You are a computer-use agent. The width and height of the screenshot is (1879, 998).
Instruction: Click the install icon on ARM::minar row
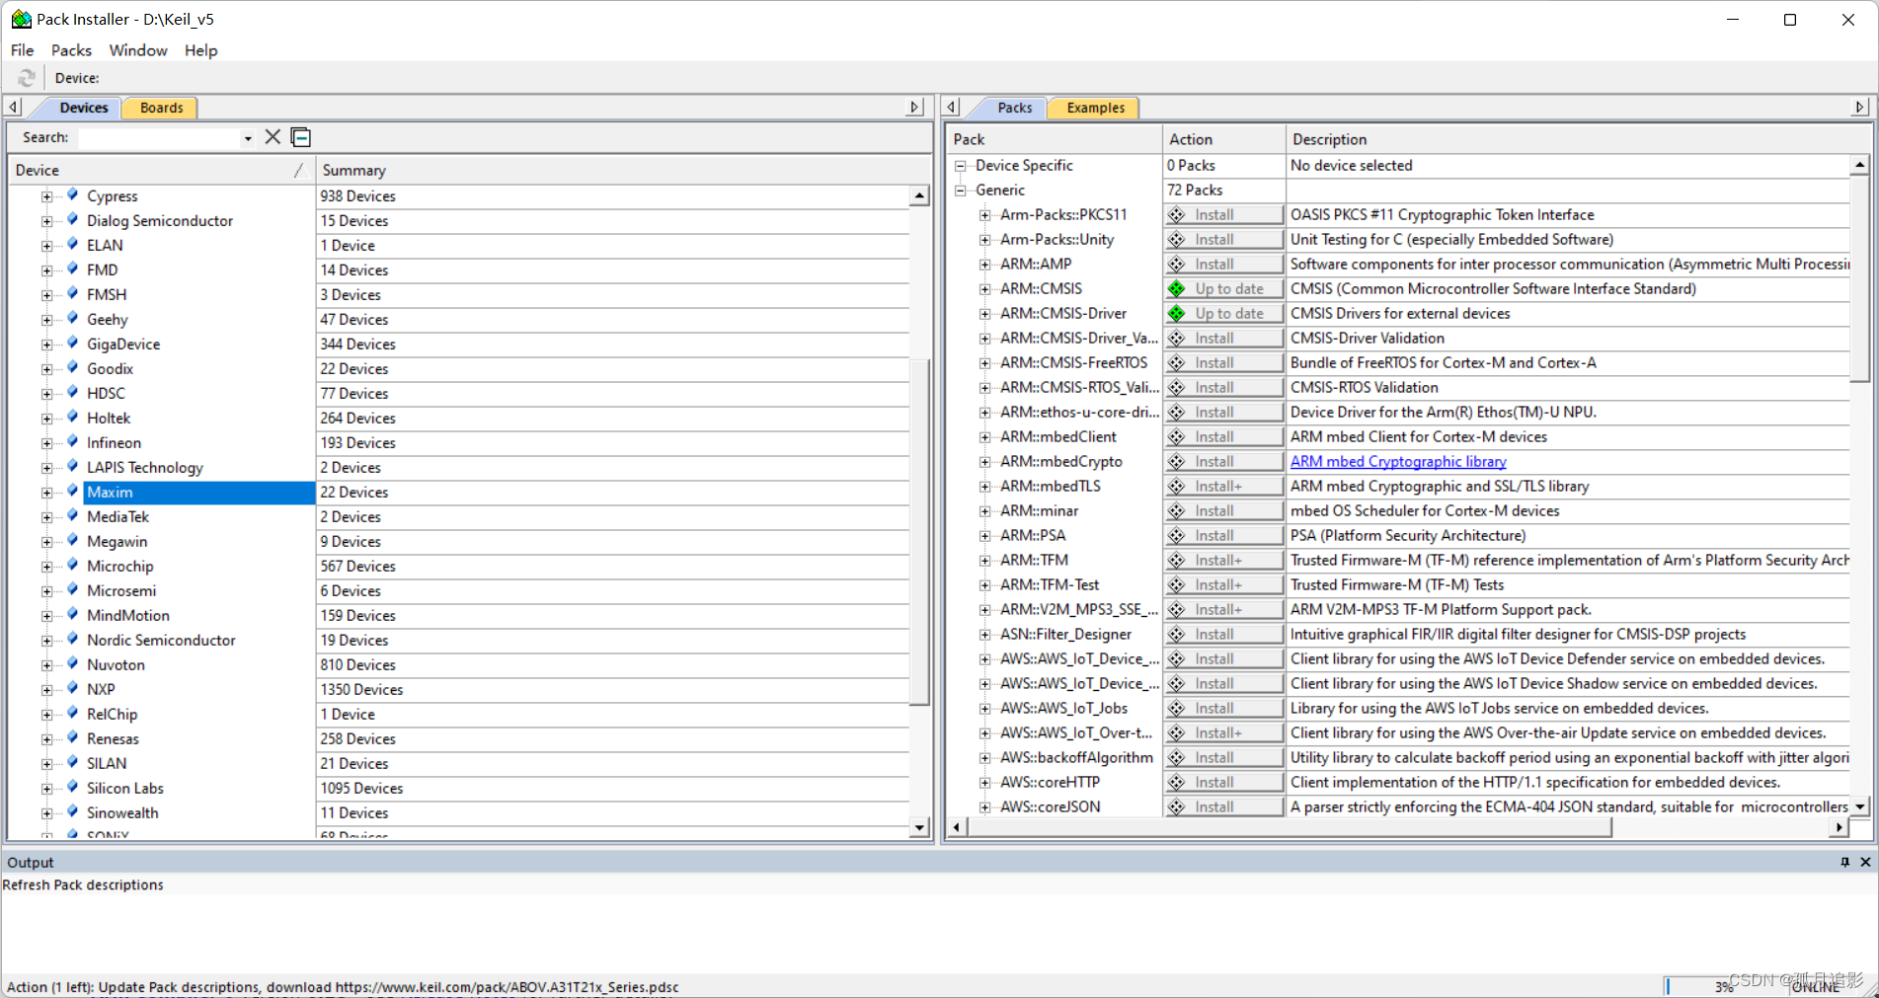(x=1177, y=510)
